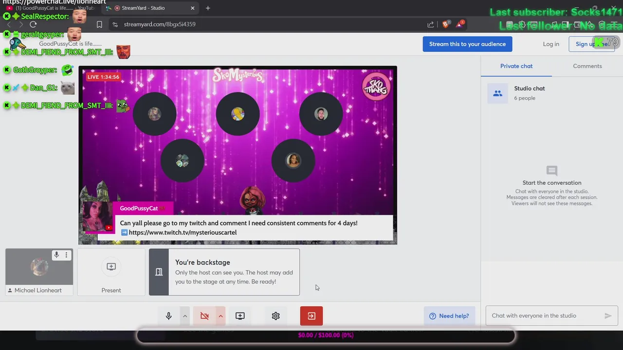Open Brave Shields lion icon
This screenshot has height=350, width=623.
(x=445, y=24)
